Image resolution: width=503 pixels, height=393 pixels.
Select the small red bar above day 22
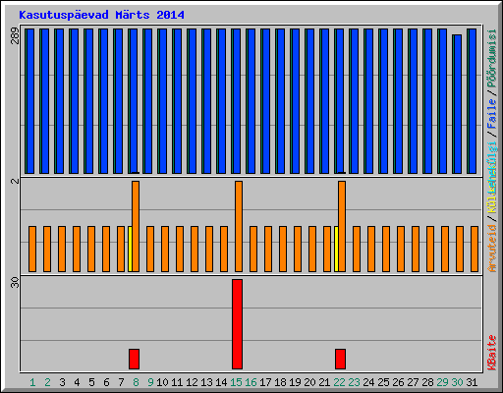click(x=340, y=359)
